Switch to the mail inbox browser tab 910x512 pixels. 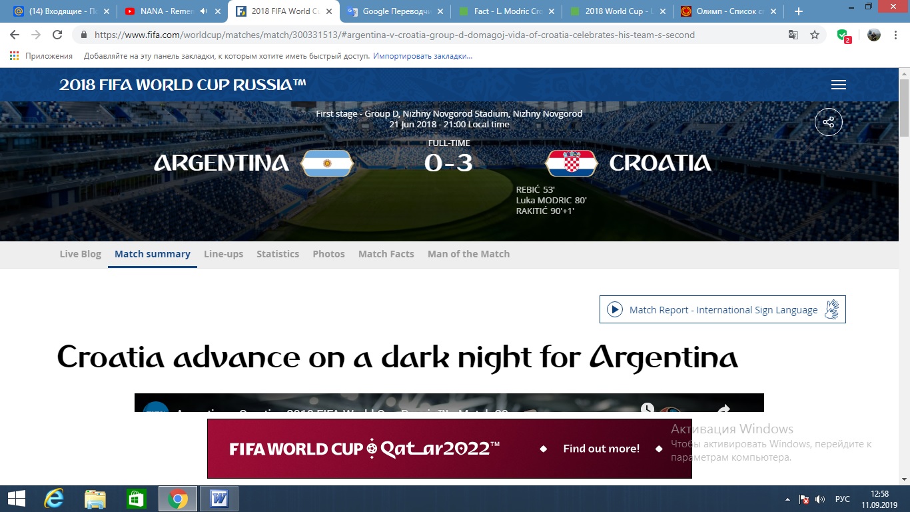[x=60, y=11]
